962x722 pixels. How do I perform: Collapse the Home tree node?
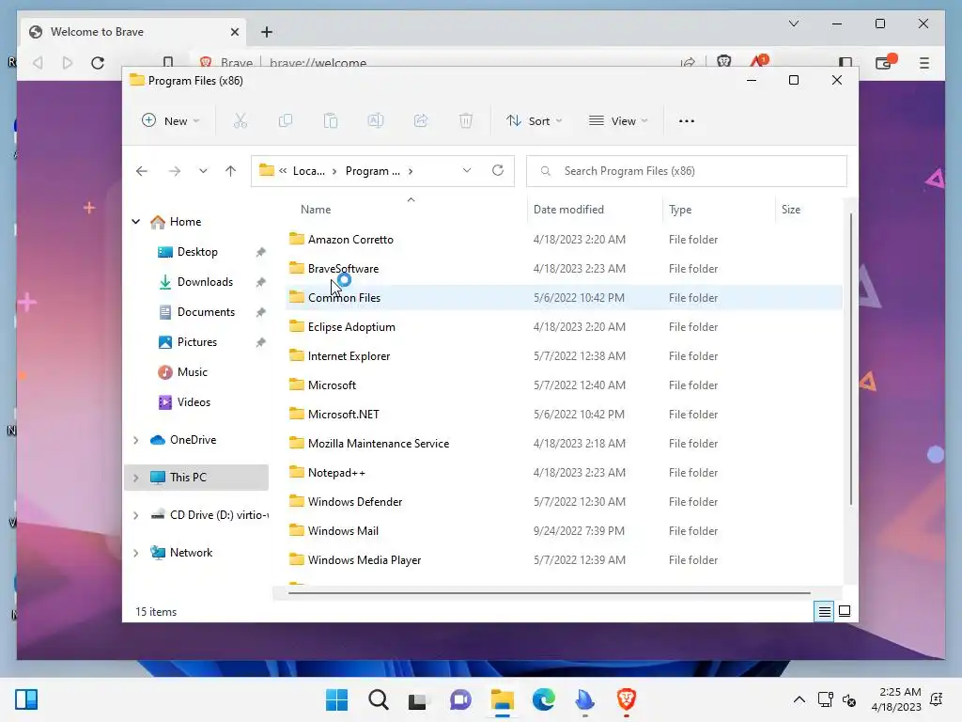click(x=135, y=222)
